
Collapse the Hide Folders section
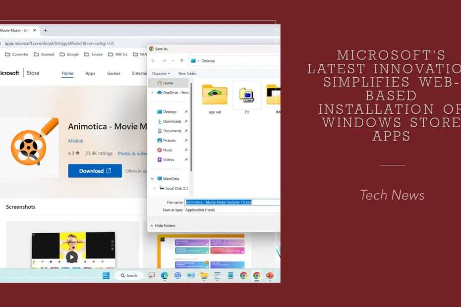[165, 225]
